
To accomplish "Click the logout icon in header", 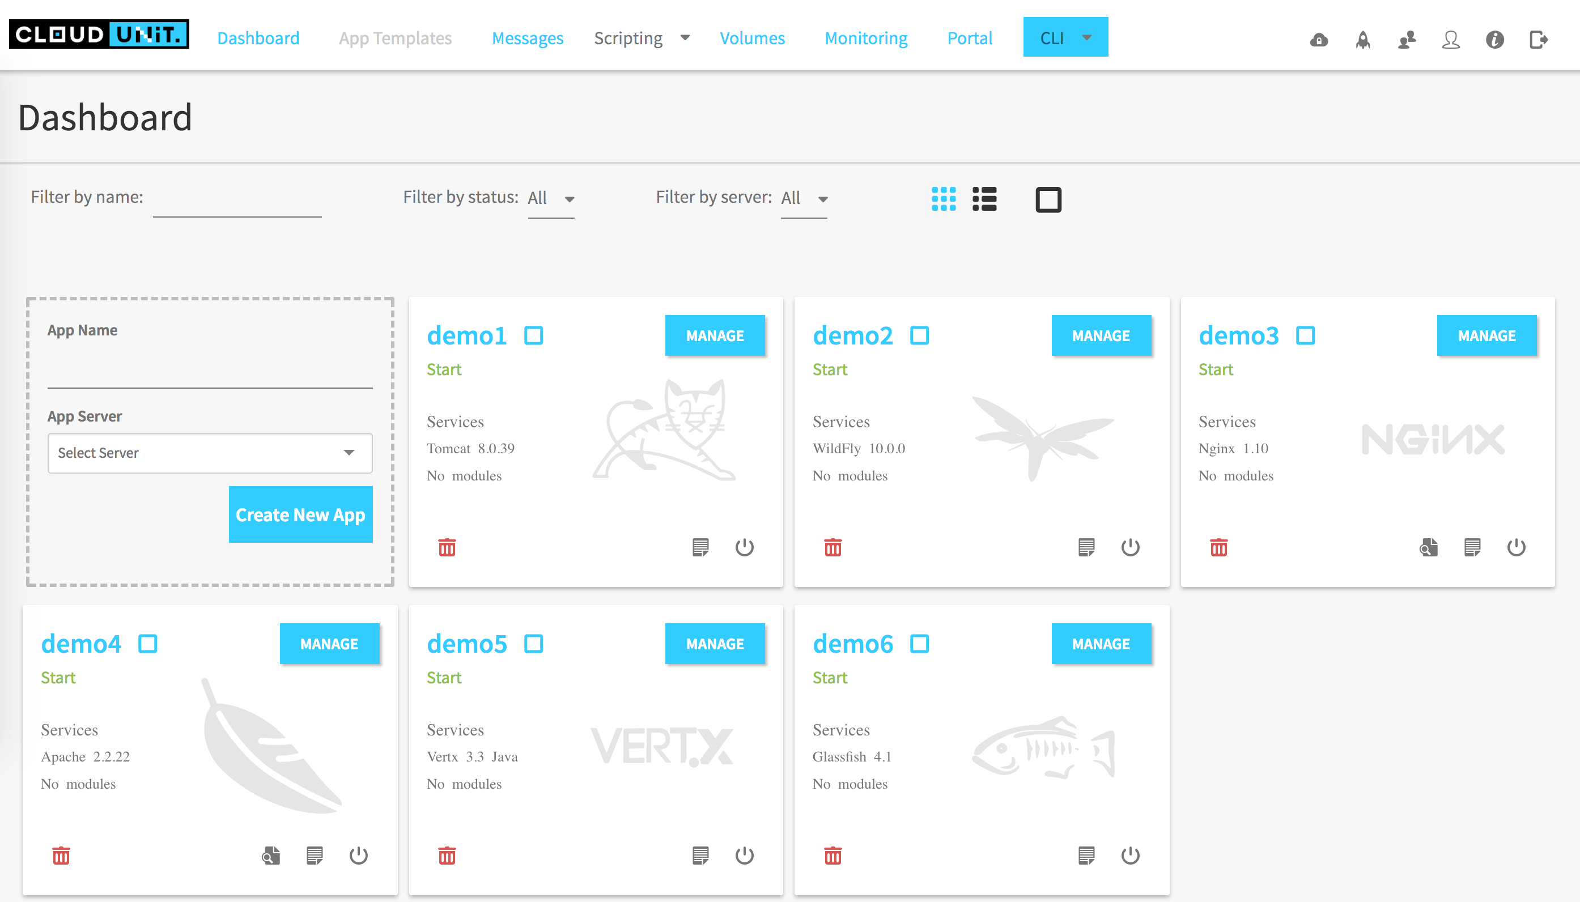I will pos(1538,40).
